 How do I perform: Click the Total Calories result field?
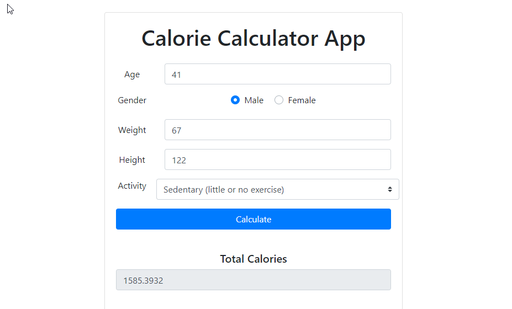[x=254, y=280]
